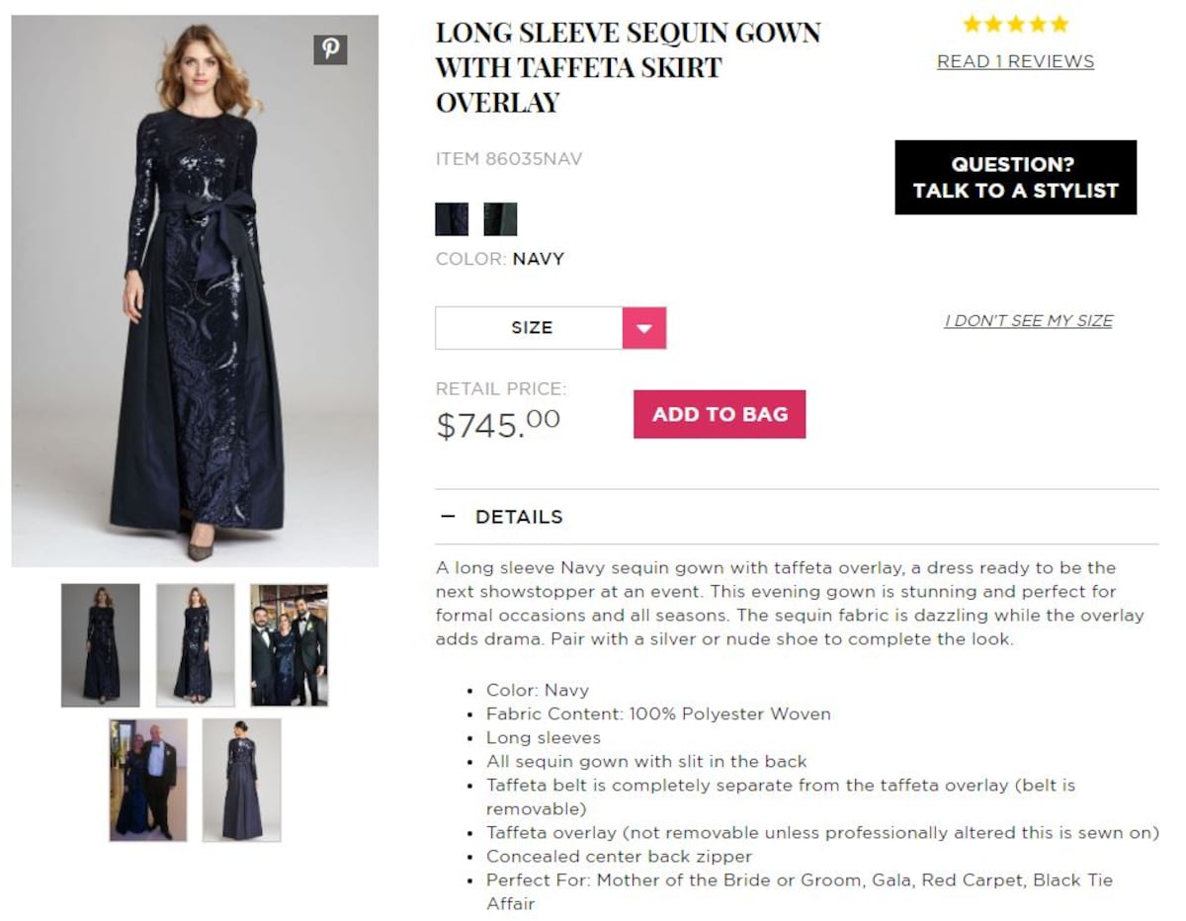Collapse the DETAILS section
Screen dimensions: 1186x921
(x=450, y=516)
